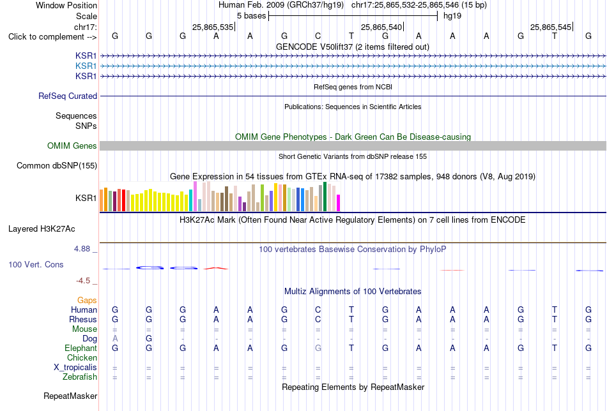This screenshot has width=607, height=411.
Task: Open the OMIM Gene Phenotypes track title
Action: point(353,137)
